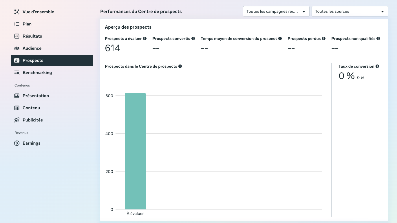Open the Toutes les campagnes dropdown
The width and height of the screenshot is (397, 223).
tap(276, 11)
